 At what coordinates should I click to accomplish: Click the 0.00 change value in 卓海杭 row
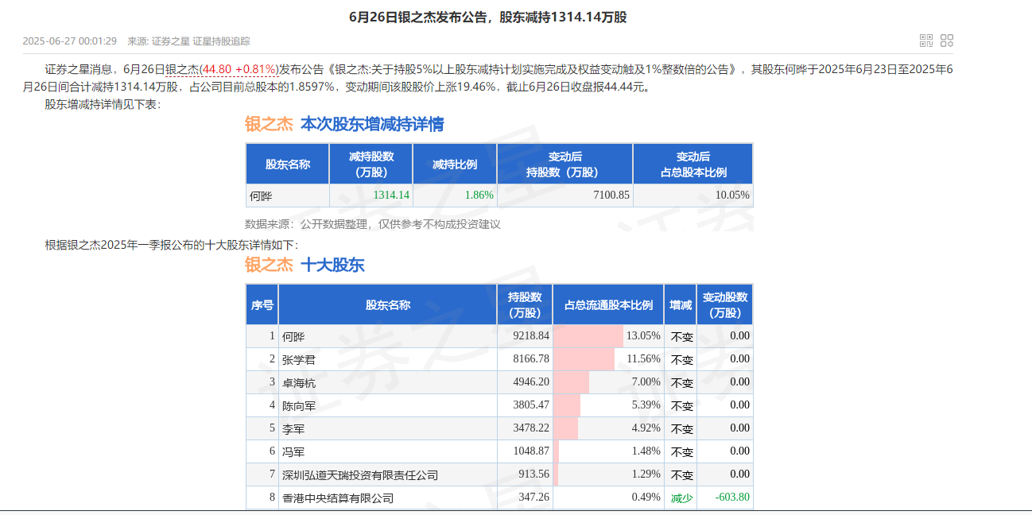(739, 381)
